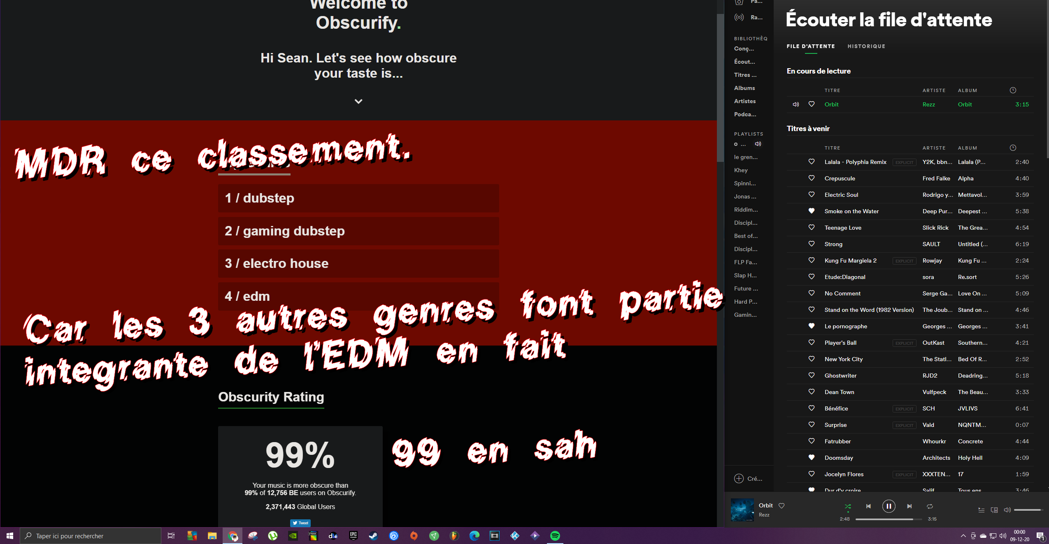This screenshot has width=1049, height=544.
Task: Like the song Crepuscule
Action: tap(812, 178)
